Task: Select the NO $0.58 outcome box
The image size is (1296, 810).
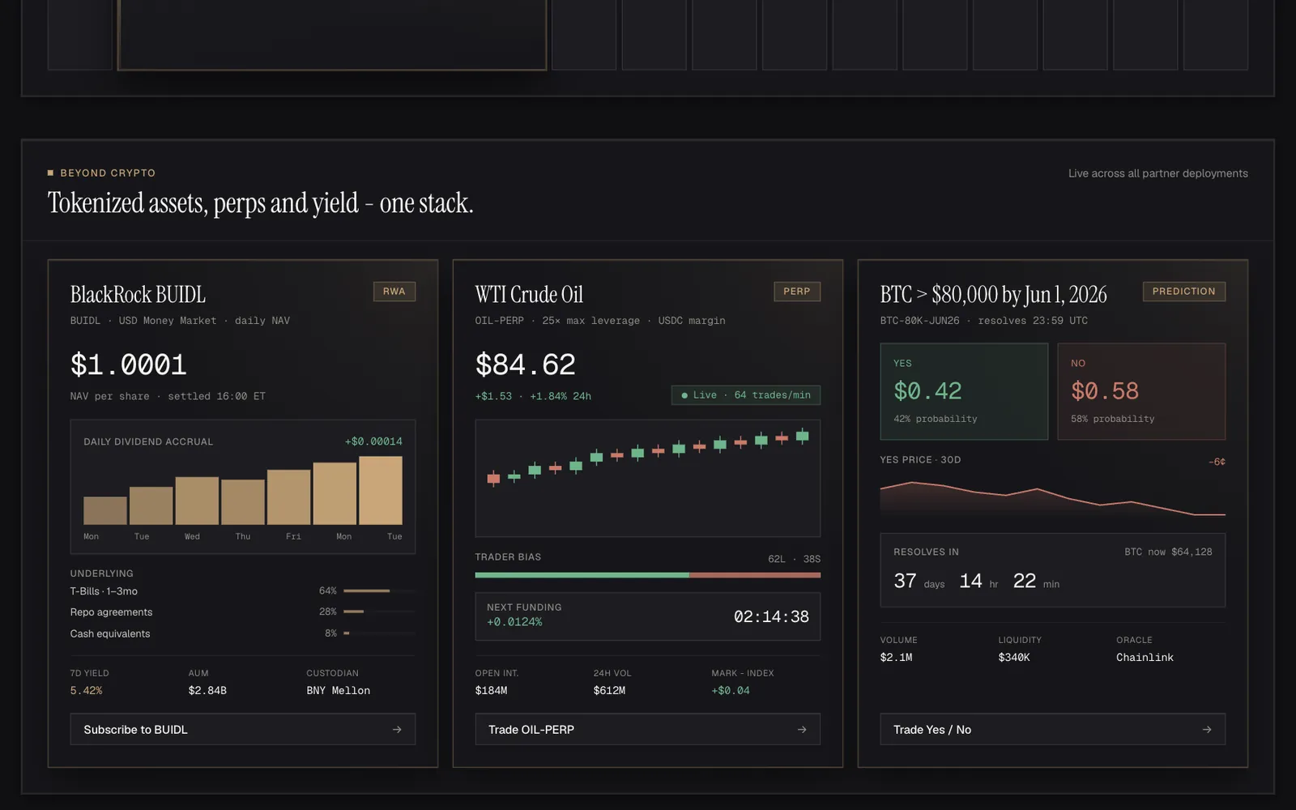Action: coord(1141,391)
